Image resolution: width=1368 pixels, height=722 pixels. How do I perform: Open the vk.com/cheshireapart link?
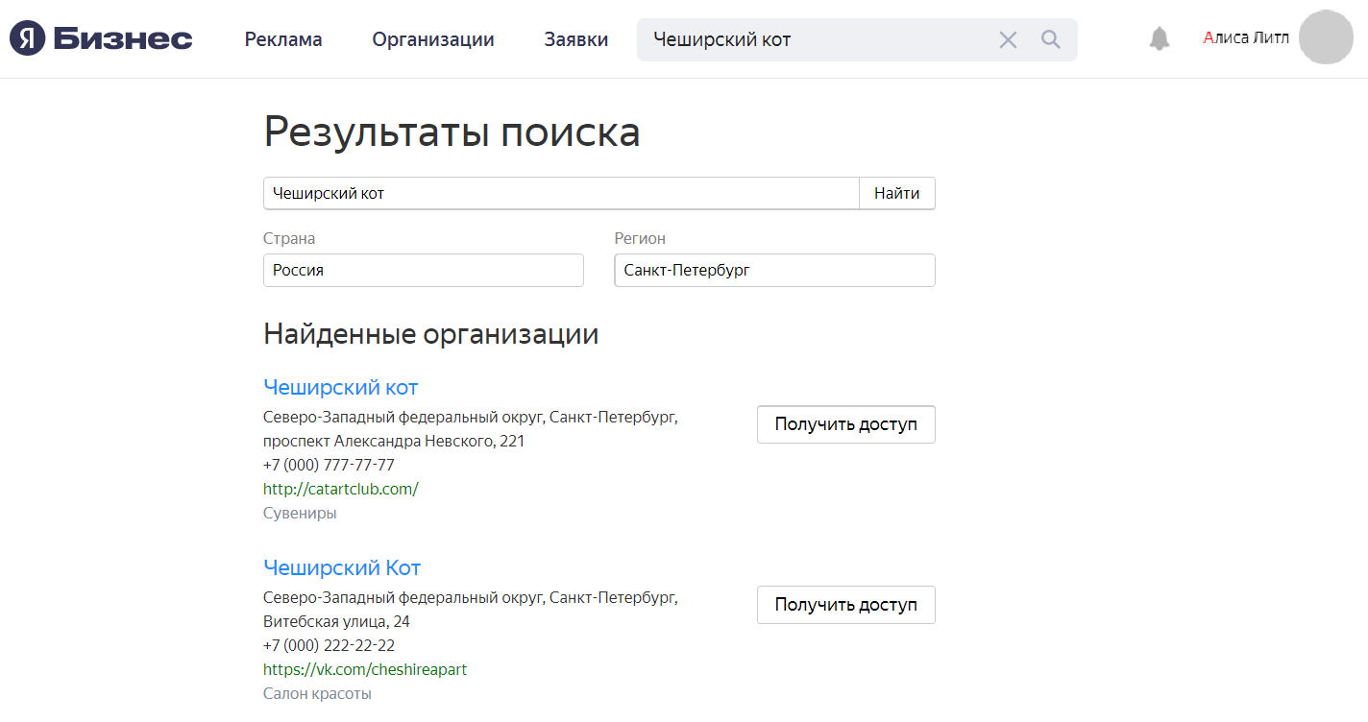tap(365, 669)
